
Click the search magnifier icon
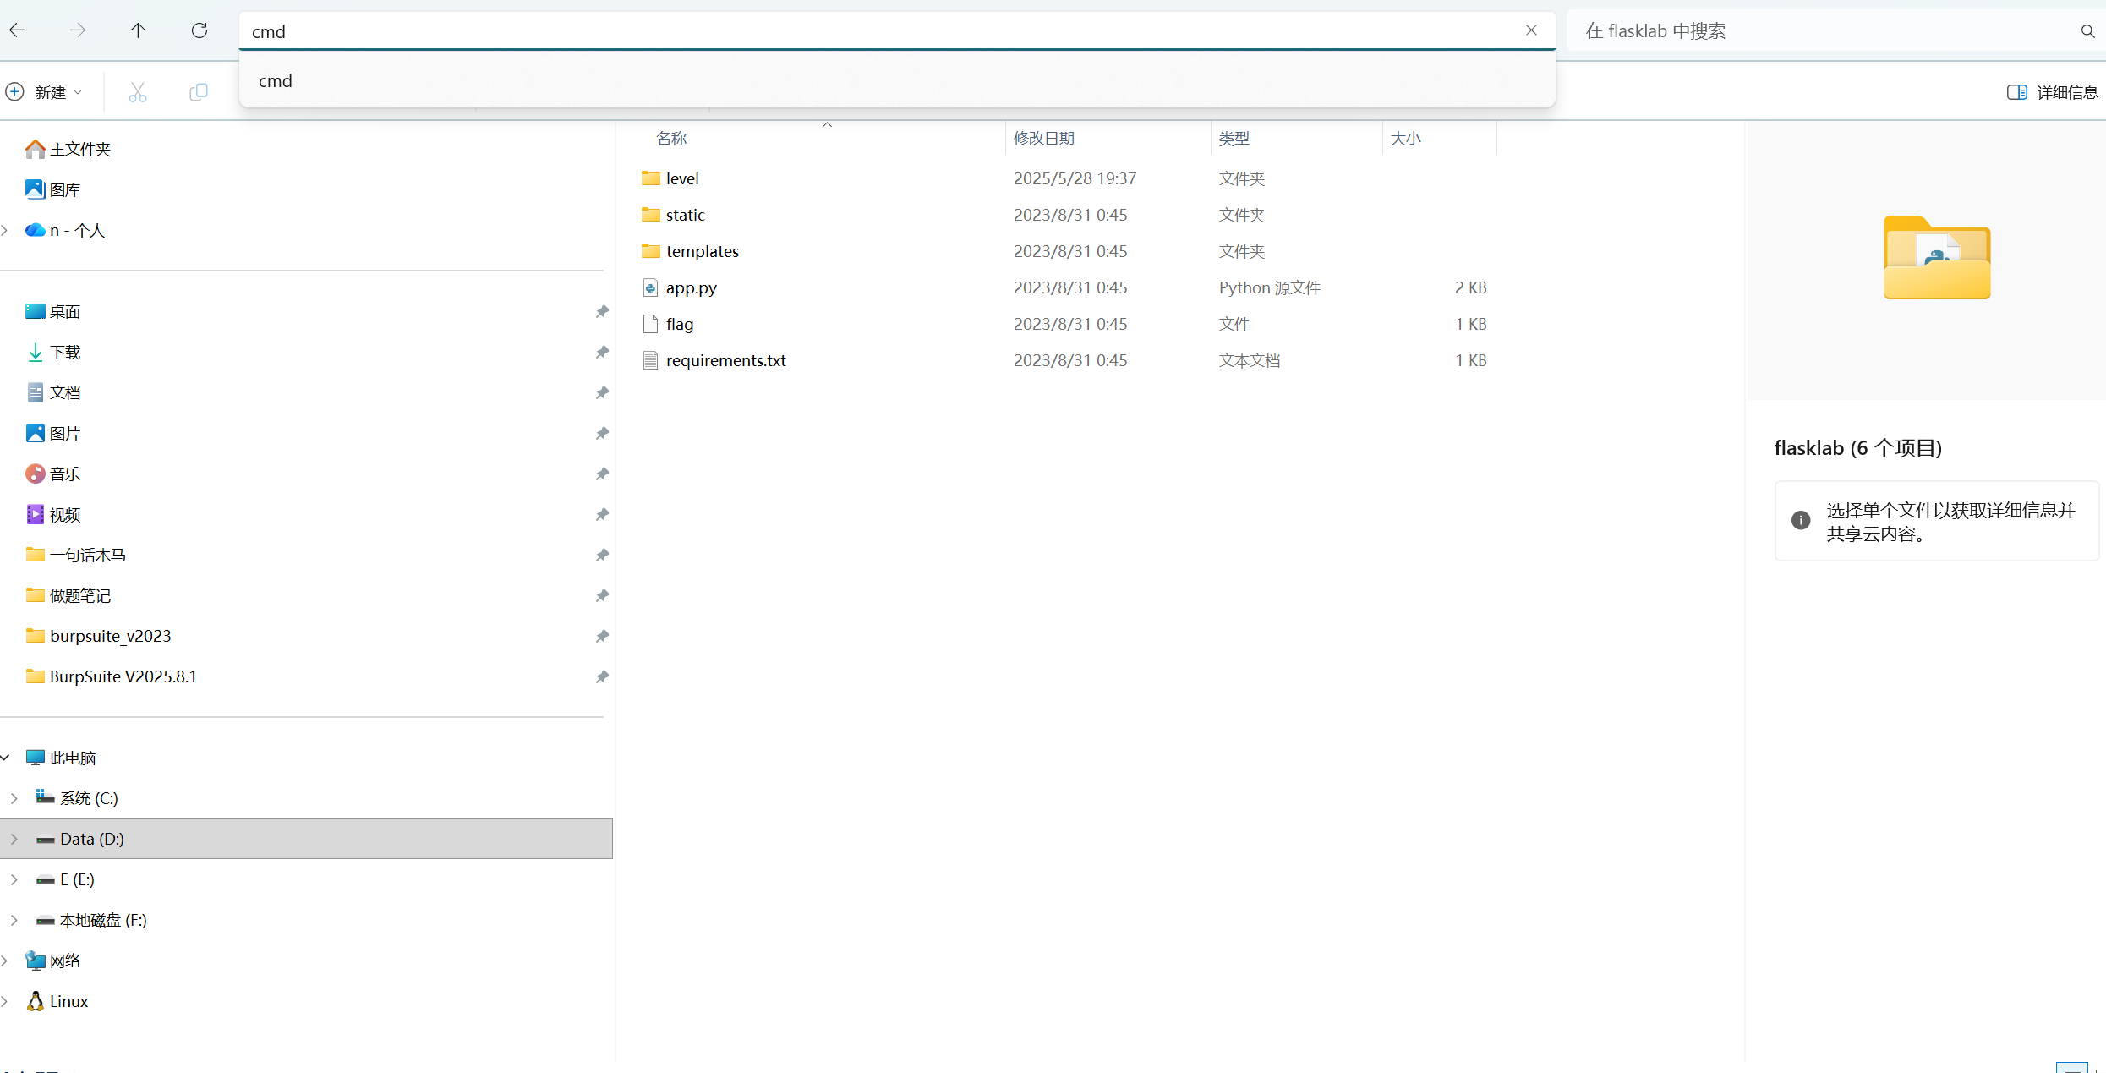pyautogui.click(x=2087, y=31)
